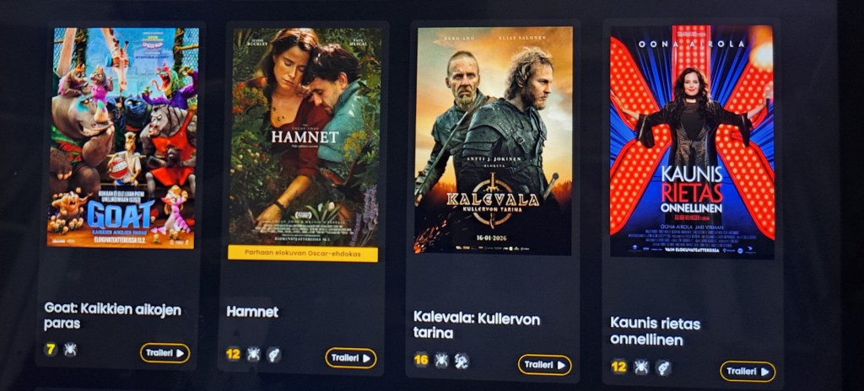Open the Hamnet Traileri button
The image size is (864, 391).
(350, 358)
